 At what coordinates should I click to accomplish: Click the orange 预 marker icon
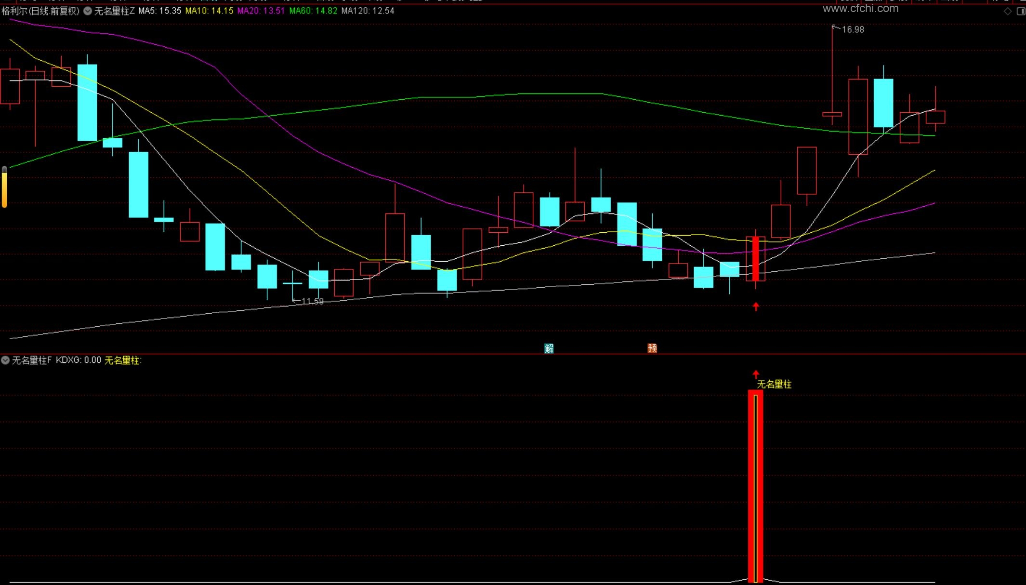[x=652, y=348]
